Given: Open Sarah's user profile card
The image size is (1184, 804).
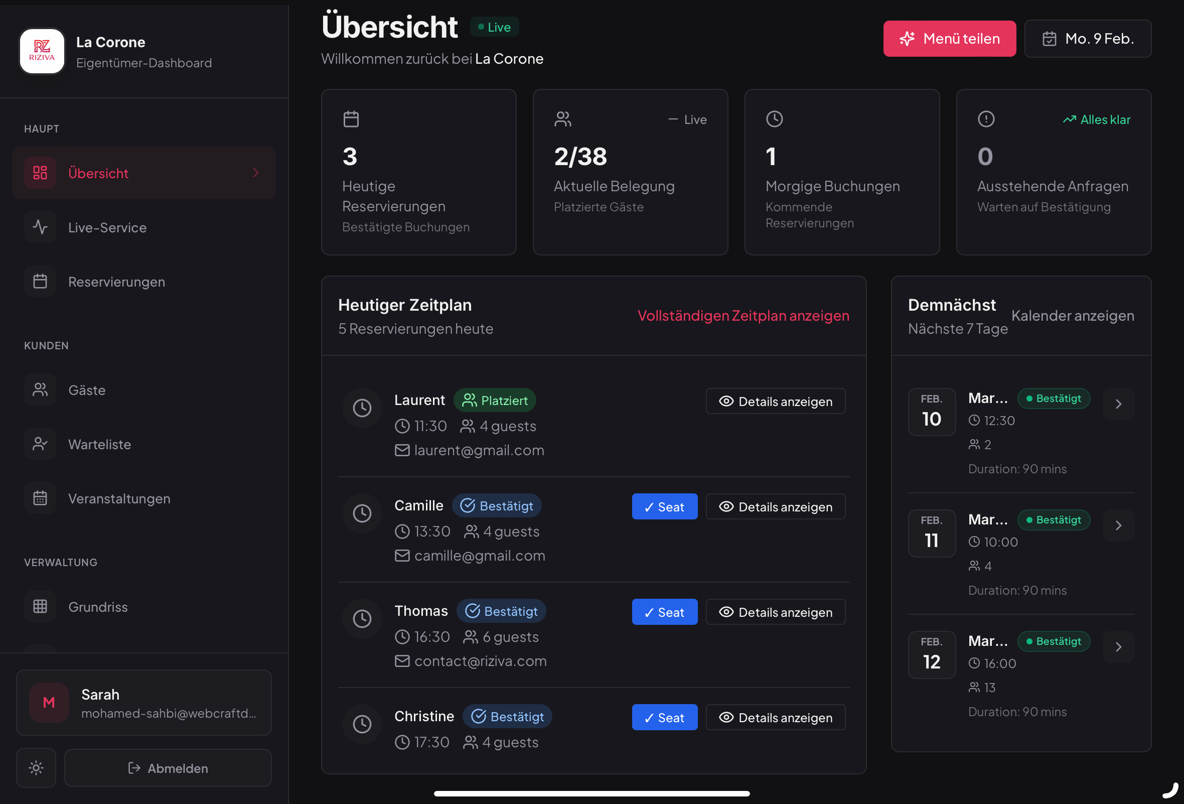Looking at the screenshot, I should [143, 702].
